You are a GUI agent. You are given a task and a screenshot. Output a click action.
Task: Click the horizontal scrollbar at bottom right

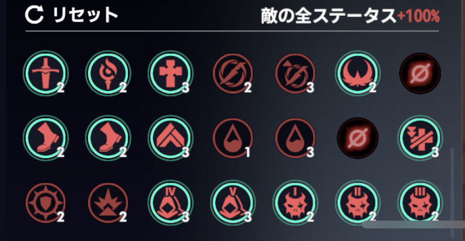pos(413,225)
